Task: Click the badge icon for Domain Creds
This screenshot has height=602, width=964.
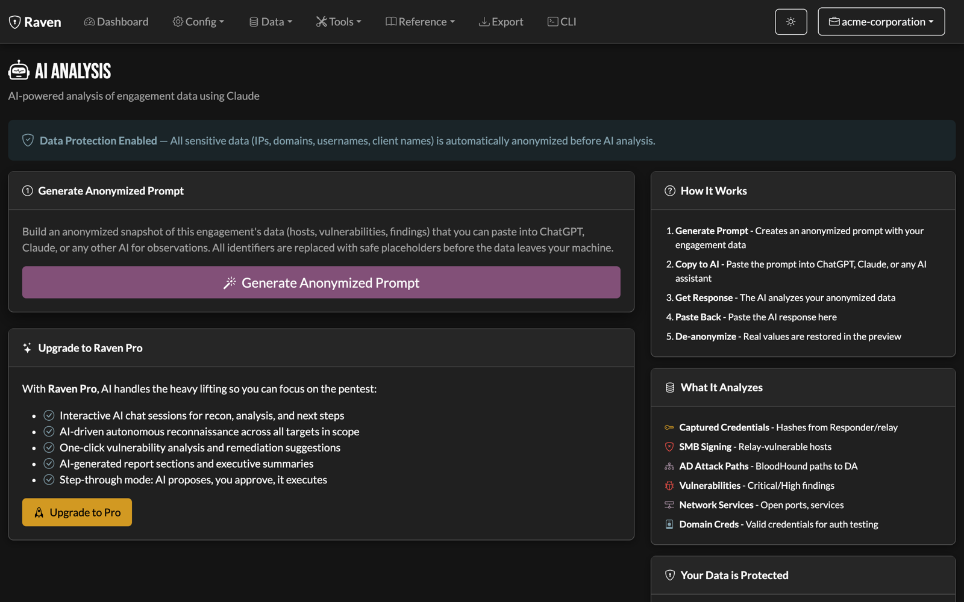Action: tap(669, 524)
